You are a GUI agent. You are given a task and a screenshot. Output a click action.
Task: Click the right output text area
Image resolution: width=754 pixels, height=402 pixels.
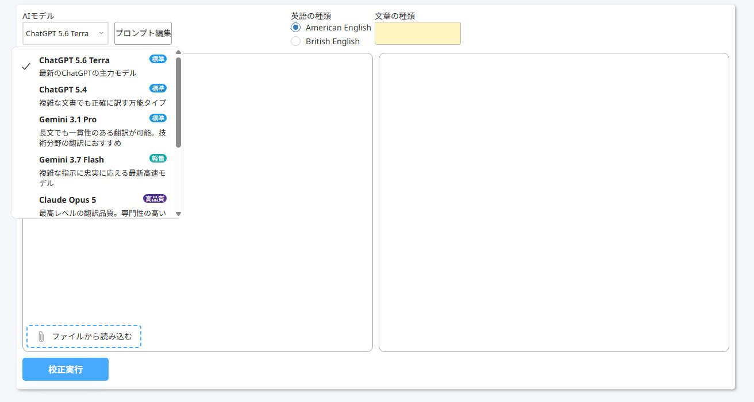pos(554,203)
